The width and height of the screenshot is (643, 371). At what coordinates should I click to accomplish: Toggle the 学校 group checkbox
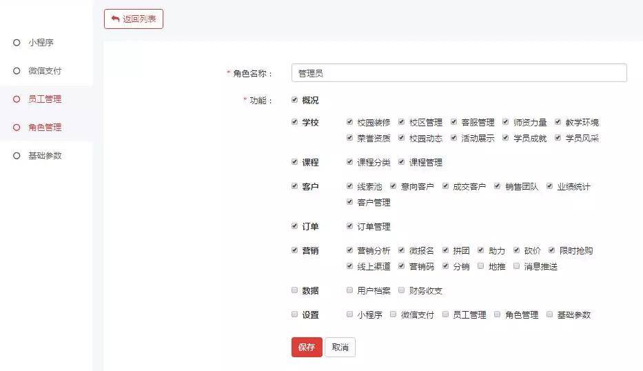pos(295,122)
